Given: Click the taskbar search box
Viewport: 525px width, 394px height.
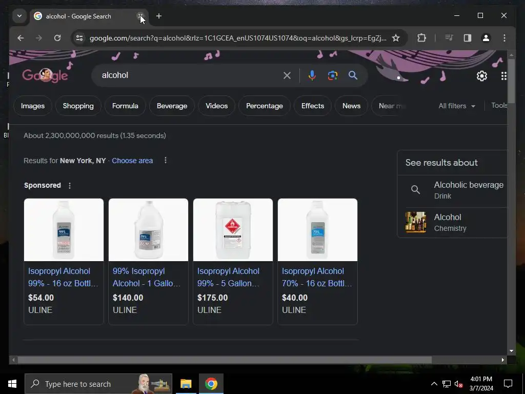Looking at the screenshot, I should 98,384.
